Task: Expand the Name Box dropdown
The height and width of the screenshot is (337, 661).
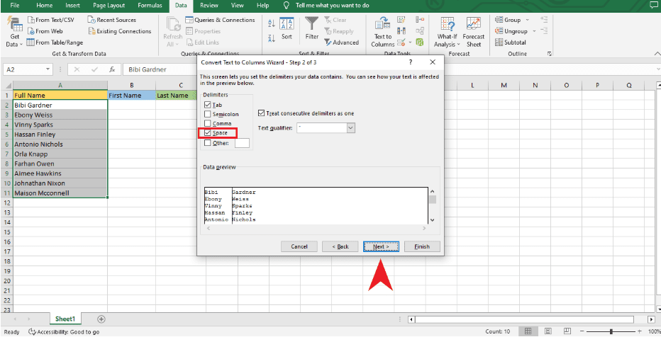Action: tap(48, 69)
